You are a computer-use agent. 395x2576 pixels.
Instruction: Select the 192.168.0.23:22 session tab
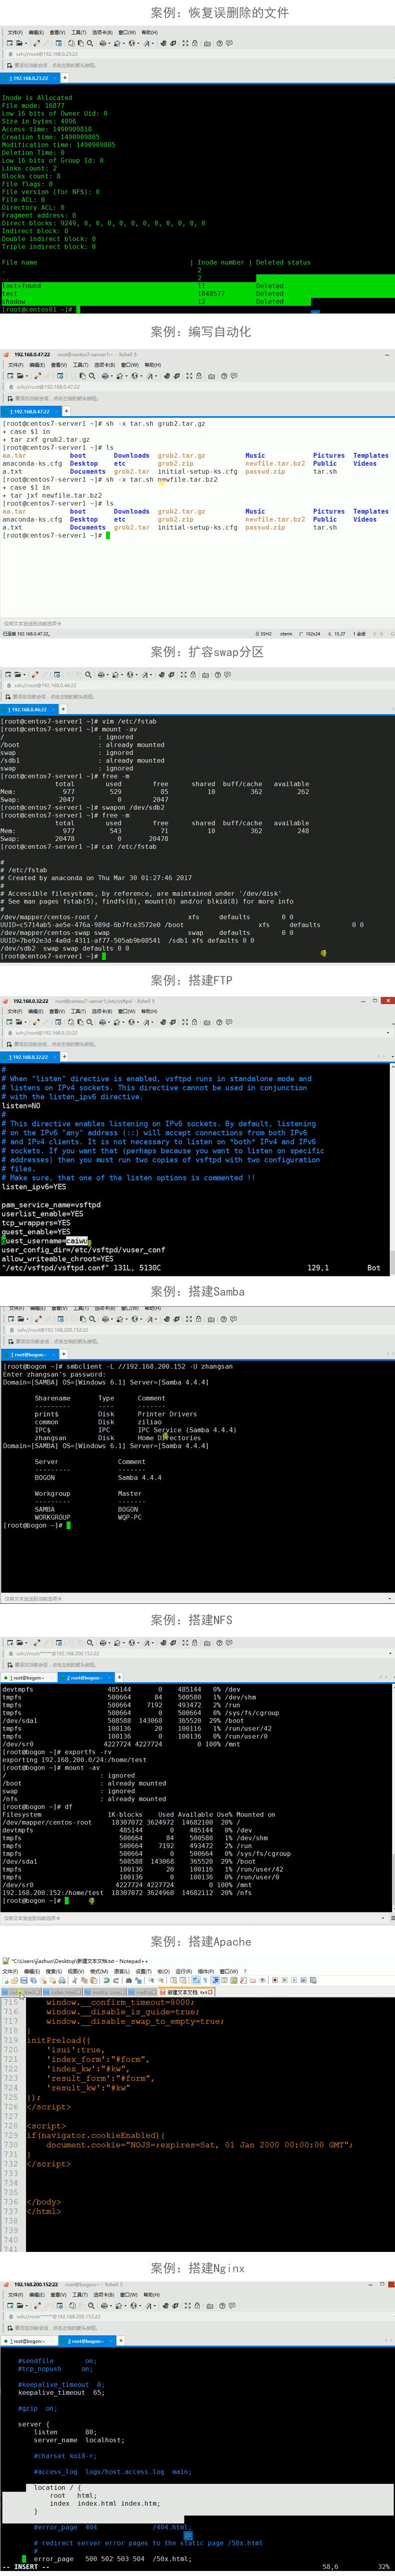[x=30, y=77]
